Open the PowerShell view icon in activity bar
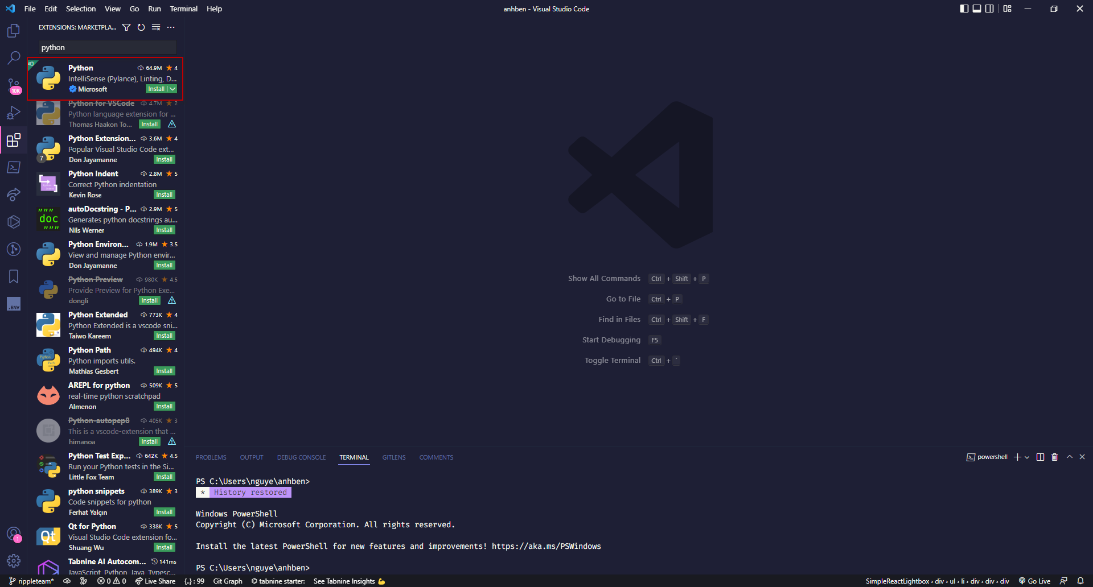The image size is (1093, 587). [x=14, y=167]
